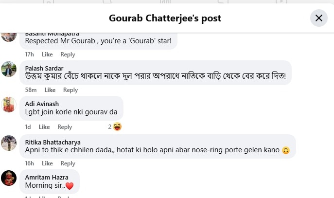Image resolution: width=334 pixels, height=198 pixels.
Task: Open Palash Sardar's profile name link
Action: point(44,68)
